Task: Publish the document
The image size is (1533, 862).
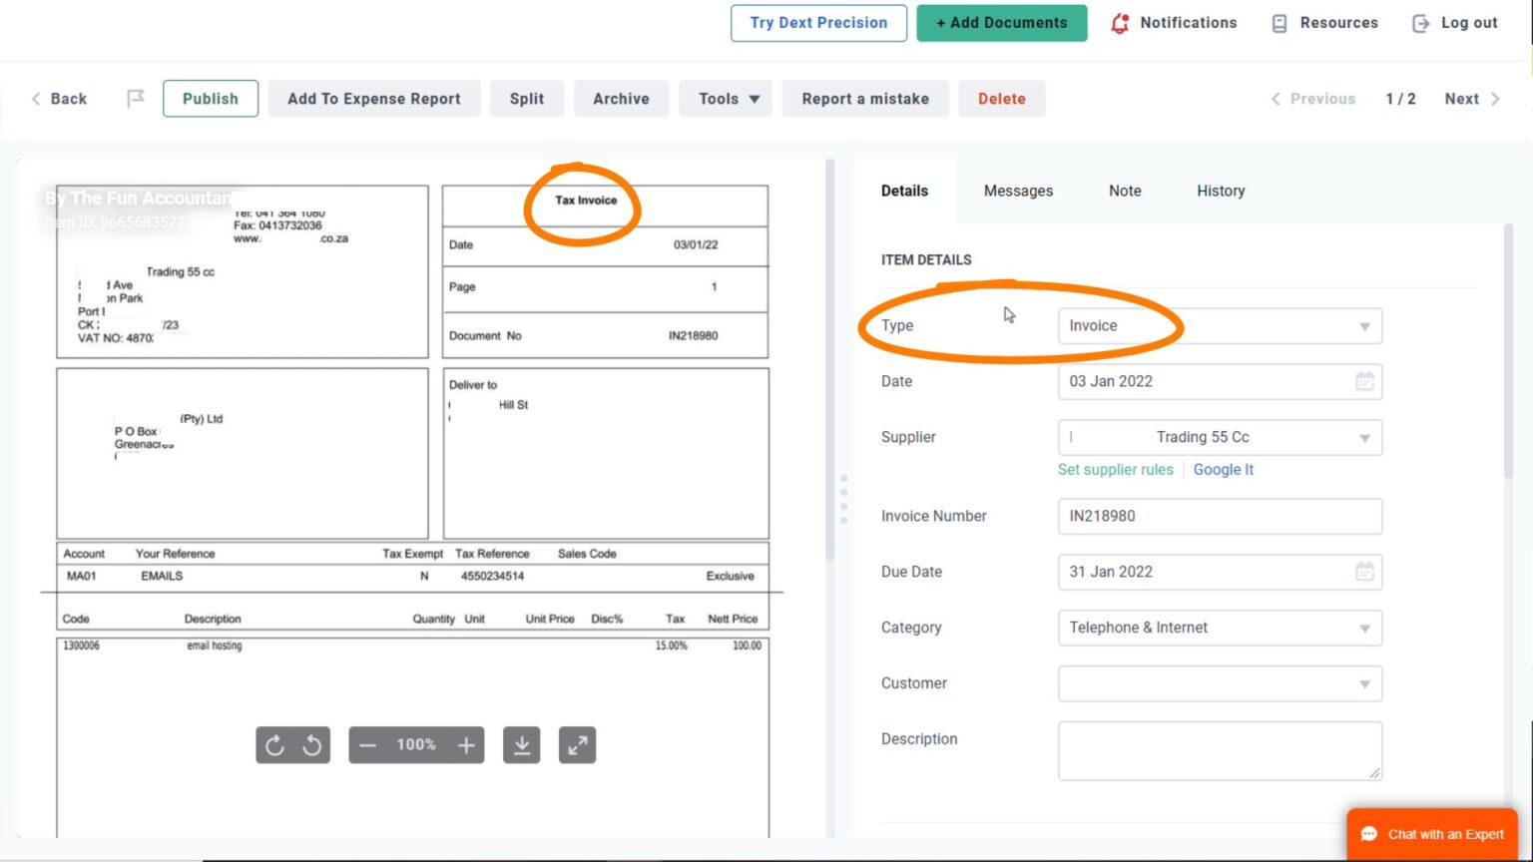Action: [210, 98]
